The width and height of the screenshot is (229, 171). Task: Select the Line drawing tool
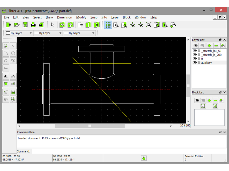[13, 46]
